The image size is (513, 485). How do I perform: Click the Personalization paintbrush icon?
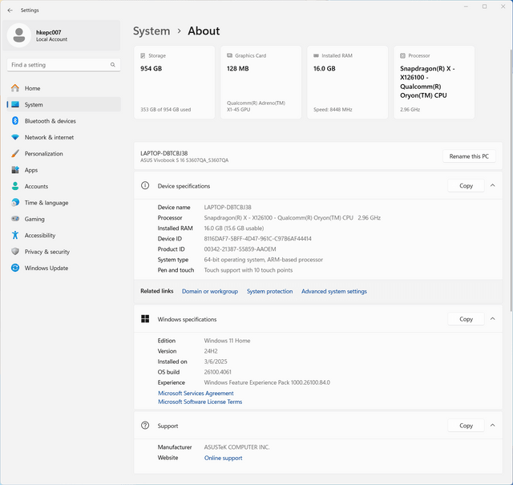pyautogui.click(x=15, y=153)
